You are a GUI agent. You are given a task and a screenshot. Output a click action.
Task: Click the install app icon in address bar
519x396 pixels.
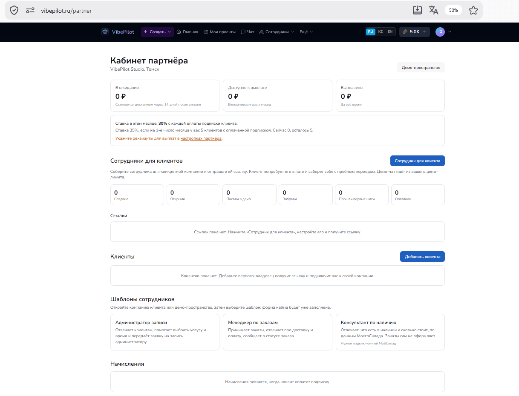(x=417, y=10)
